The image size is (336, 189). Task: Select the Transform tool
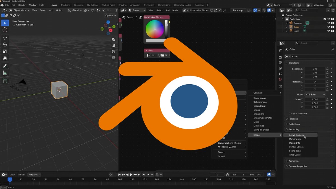[5, 58]
